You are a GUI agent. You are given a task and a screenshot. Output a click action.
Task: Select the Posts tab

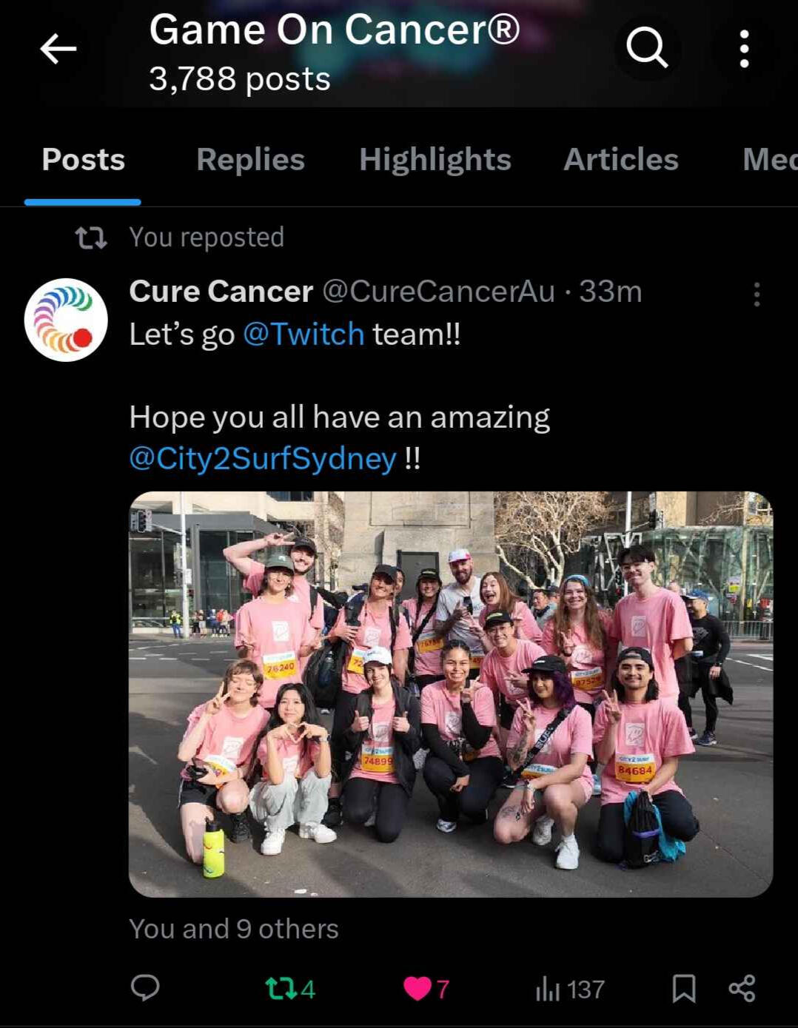(x=83, y=160)
